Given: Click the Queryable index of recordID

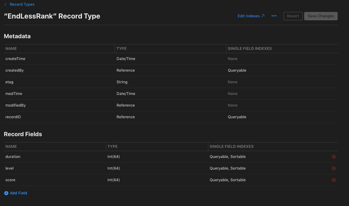Looking at the screenshot, I should point(237,117).
